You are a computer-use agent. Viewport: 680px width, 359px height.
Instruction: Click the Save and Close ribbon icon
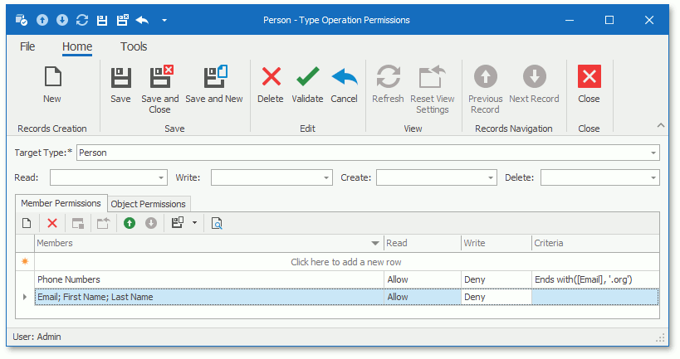click(161, 76)
